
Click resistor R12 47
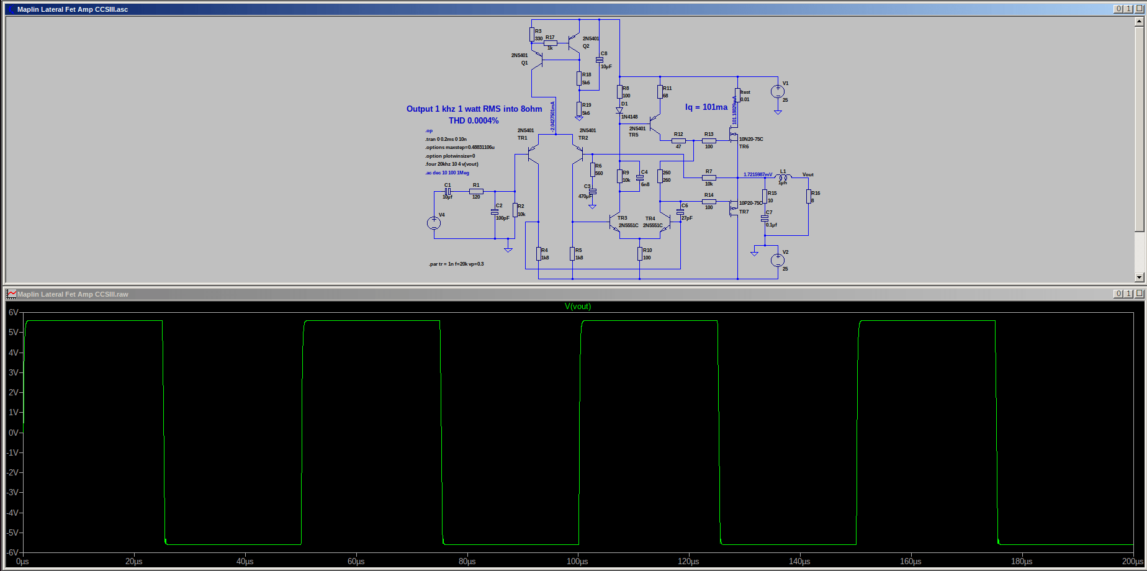678,141
